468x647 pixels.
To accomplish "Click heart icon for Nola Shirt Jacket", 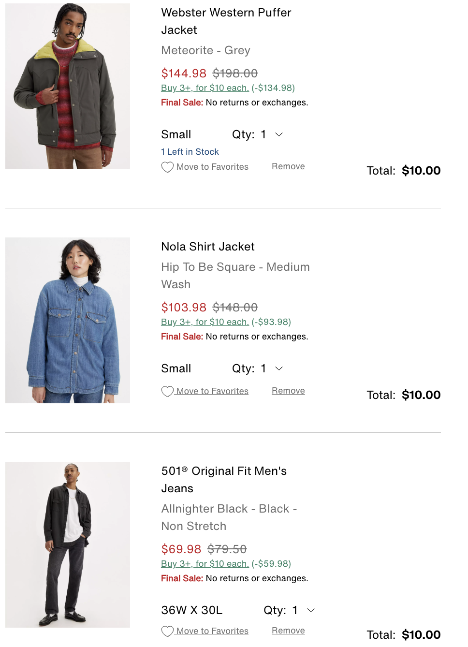I will coord(167,391).
